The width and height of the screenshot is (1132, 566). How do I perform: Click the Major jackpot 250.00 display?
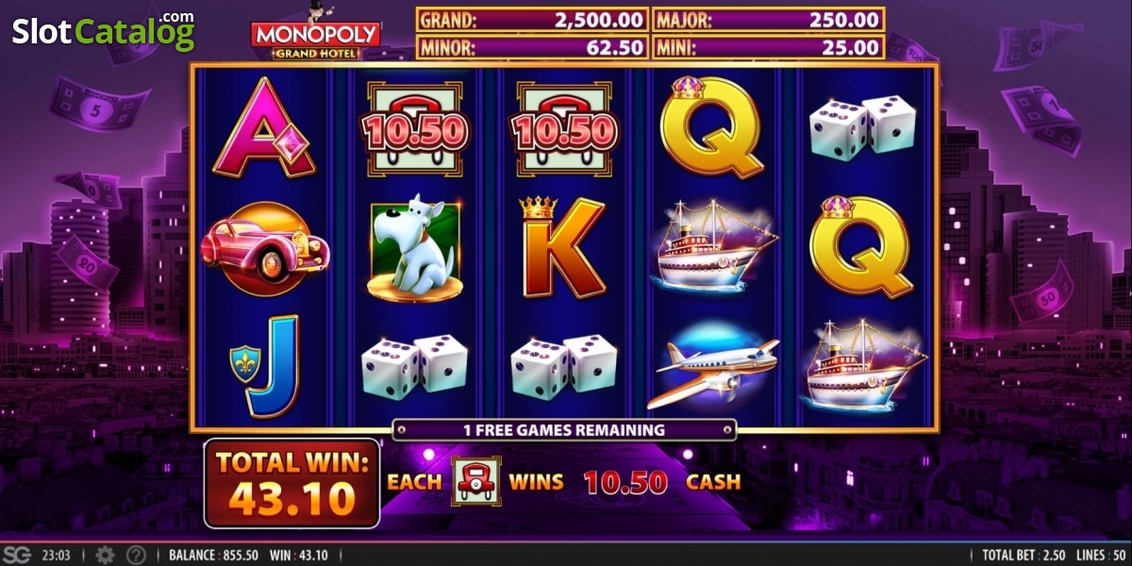click(x=768, y=20)
